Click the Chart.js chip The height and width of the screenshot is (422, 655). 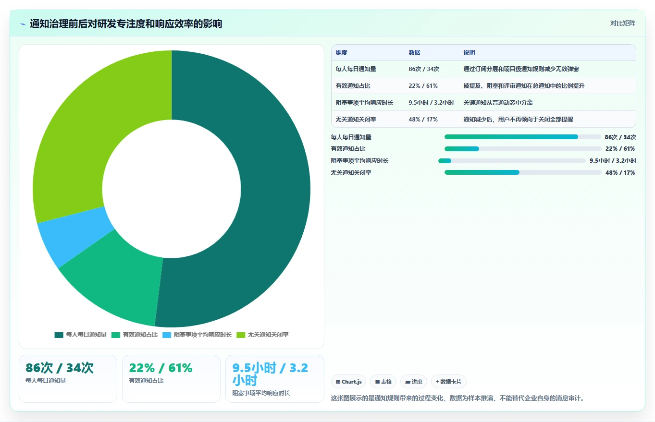click(x=348, y=382)
